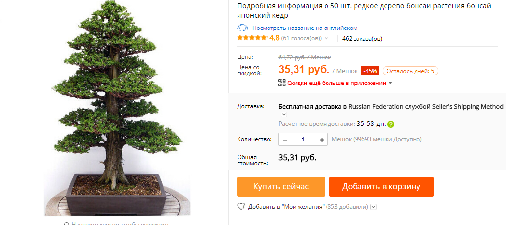This screenshot has height=225, width=506.
Task: Click the Добавить в корзину button
Action: tap(382, 187)
